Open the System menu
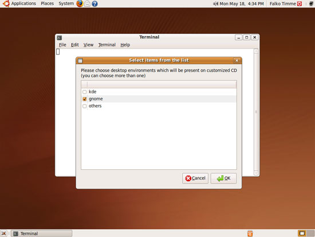The image size is (315, 237). coord(66,3)
